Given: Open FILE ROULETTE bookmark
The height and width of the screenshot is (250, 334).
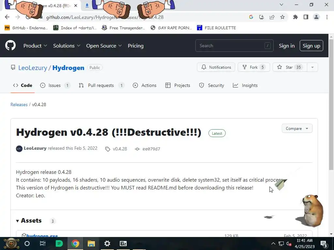Looking at the screenshot, I should coord(217,28).
